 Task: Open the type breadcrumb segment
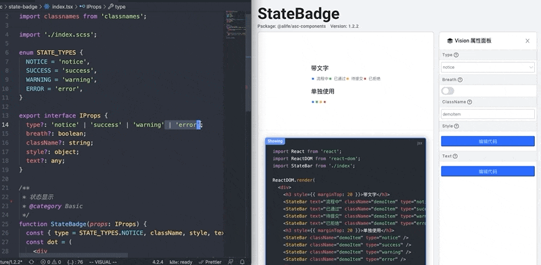120,7
